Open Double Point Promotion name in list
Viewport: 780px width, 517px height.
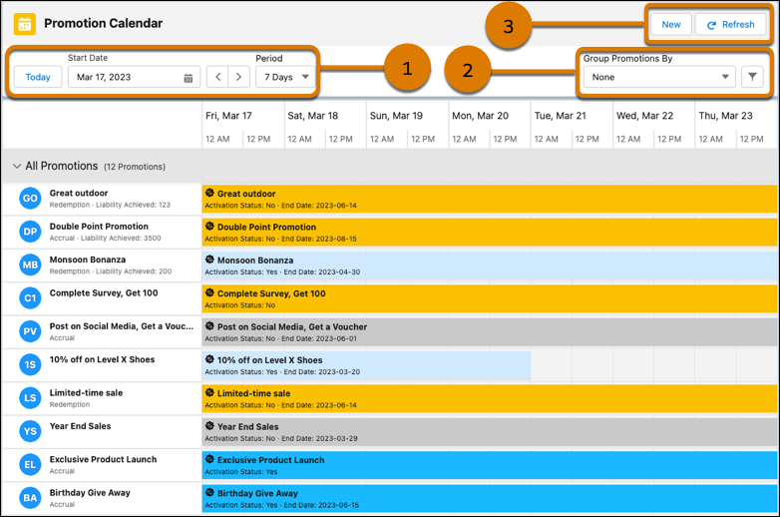pos(99,227)
